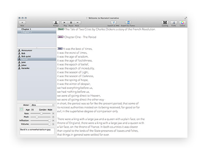Start playback with the Play button

pos(64,23)
